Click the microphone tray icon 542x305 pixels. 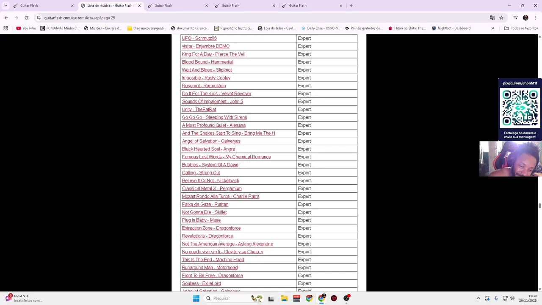coord(496,298)
